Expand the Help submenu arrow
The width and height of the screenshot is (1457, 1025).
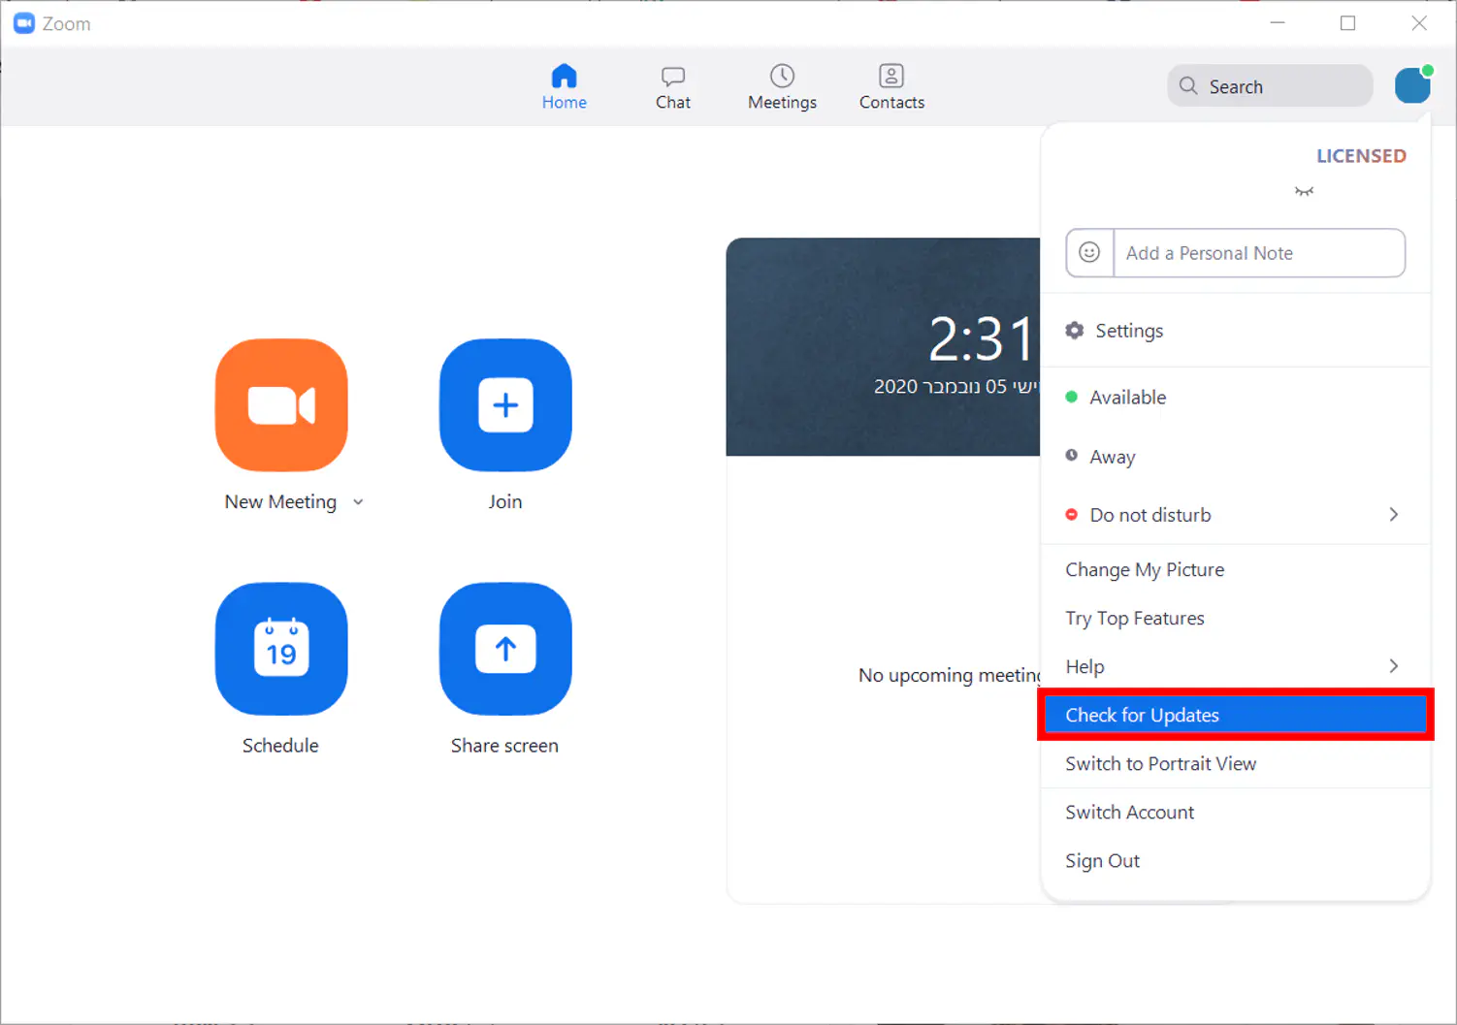coord(1393,666)
